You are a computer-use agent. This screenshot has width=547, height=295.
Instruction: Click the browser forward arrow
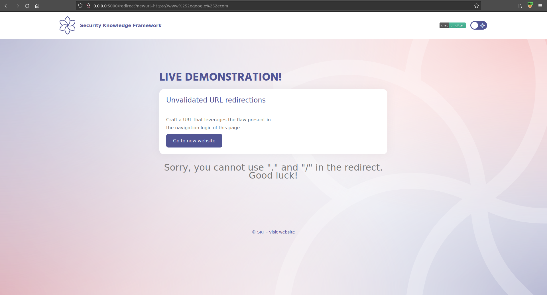point(17,6)
